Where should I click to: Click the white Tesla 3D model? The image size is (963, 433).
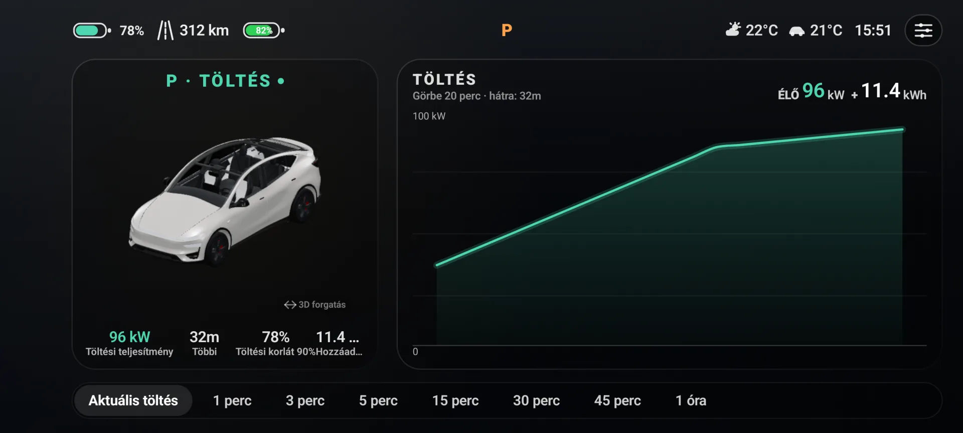(x=225, y=200)
